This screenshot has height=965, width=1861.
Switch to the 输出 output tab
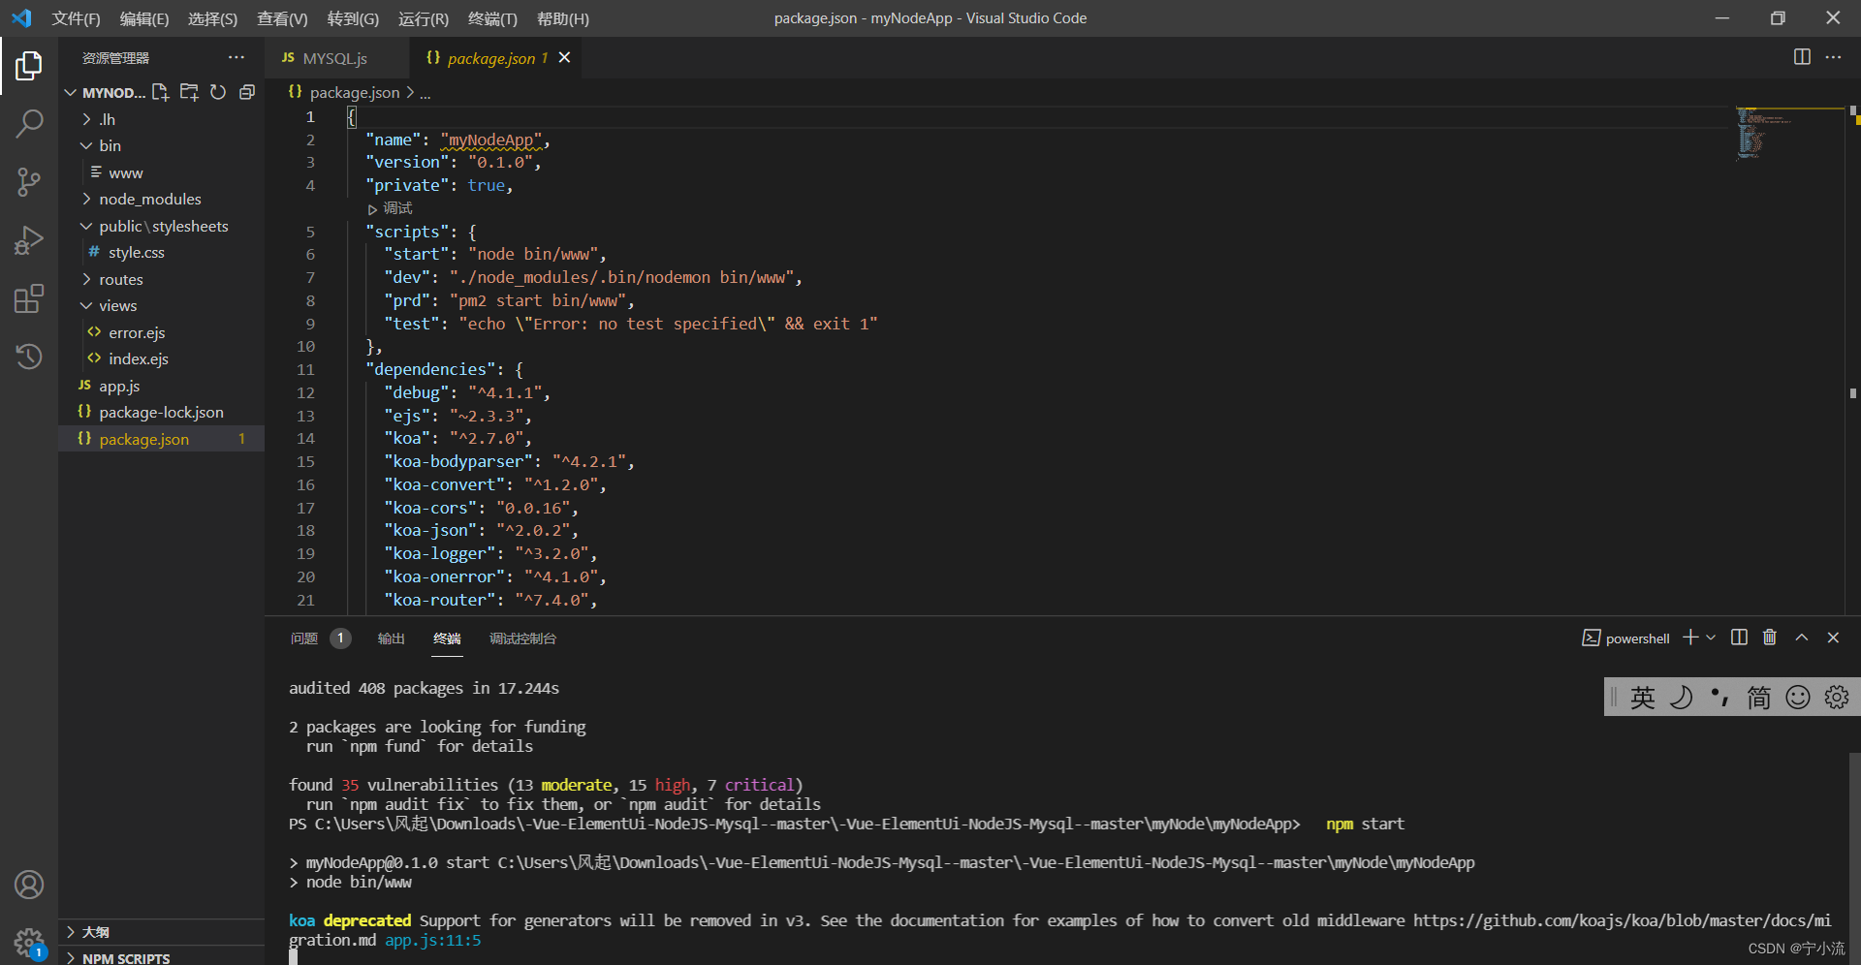pos(392,638)
